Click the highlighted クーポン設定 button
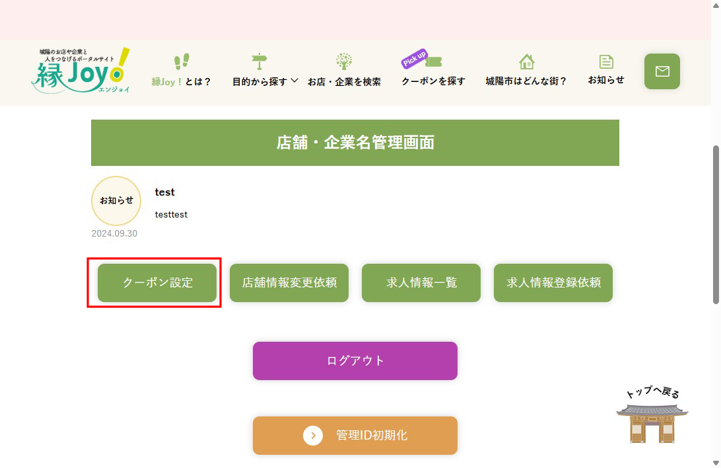This screenshot has height=468, width=721. [x=156, y=282]
